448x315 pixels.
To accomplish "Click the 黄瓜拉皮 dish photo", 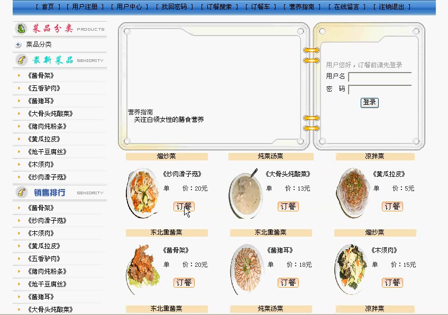I will pos(352,193).
